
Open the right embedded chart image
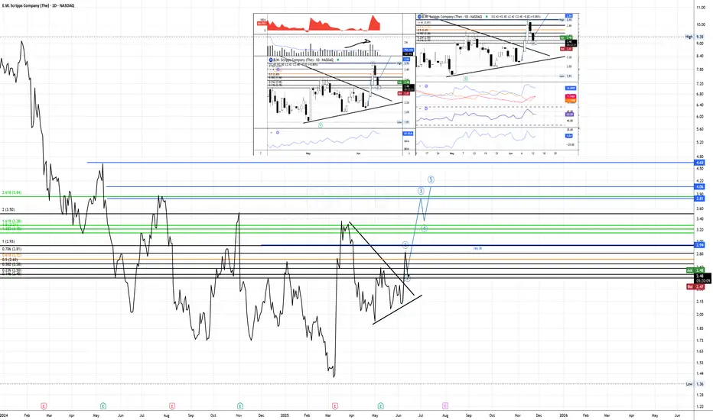(x=497, y=85)
